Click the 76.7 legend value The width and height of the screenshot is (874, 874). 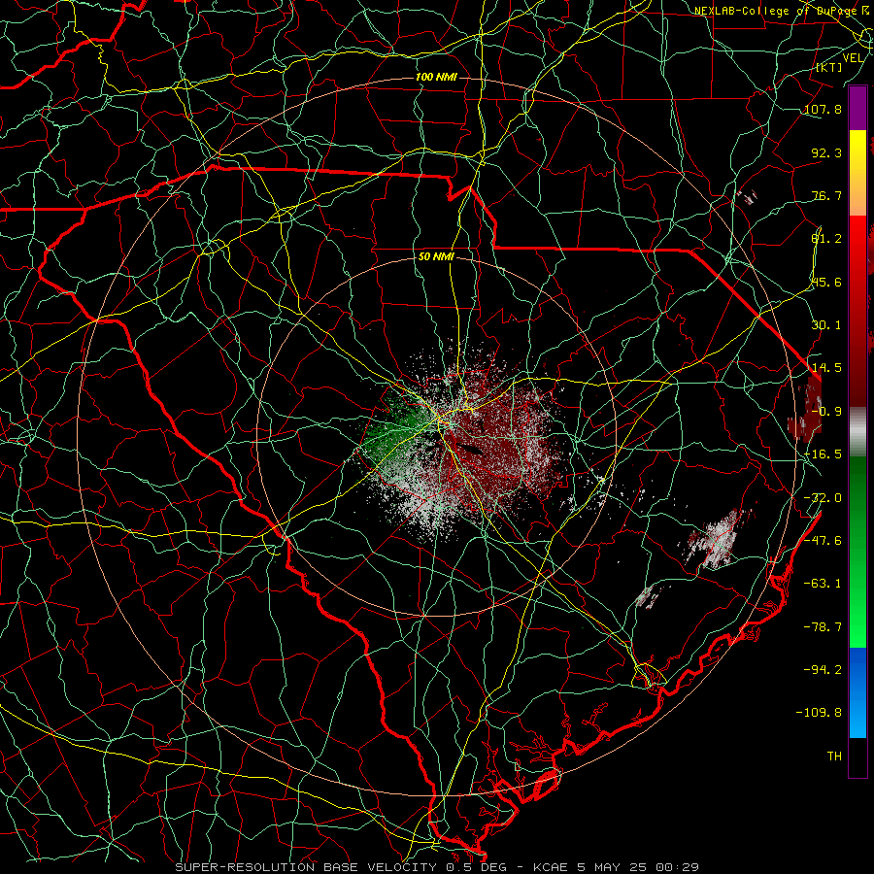[x=826, y=195]
